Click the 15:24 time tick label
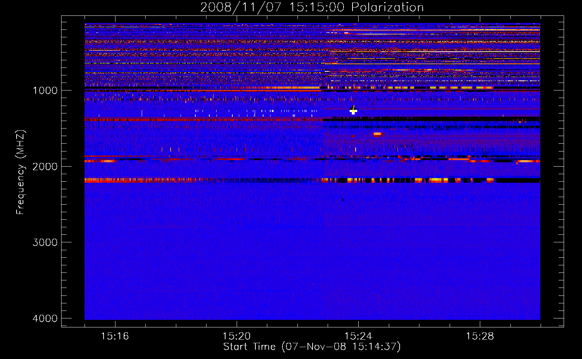Viewport: 582px width, 359px height. (x=358, y=336)
